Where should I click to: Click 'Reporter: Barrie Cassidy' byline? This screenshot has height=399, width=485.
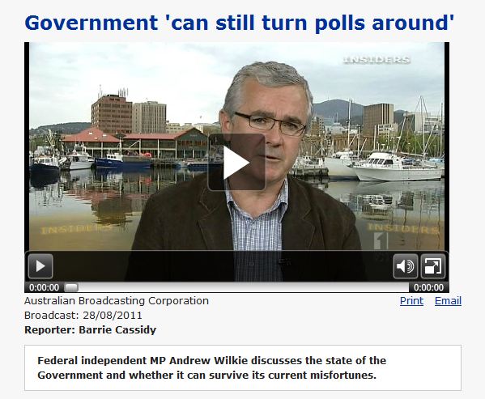point(91,329)
